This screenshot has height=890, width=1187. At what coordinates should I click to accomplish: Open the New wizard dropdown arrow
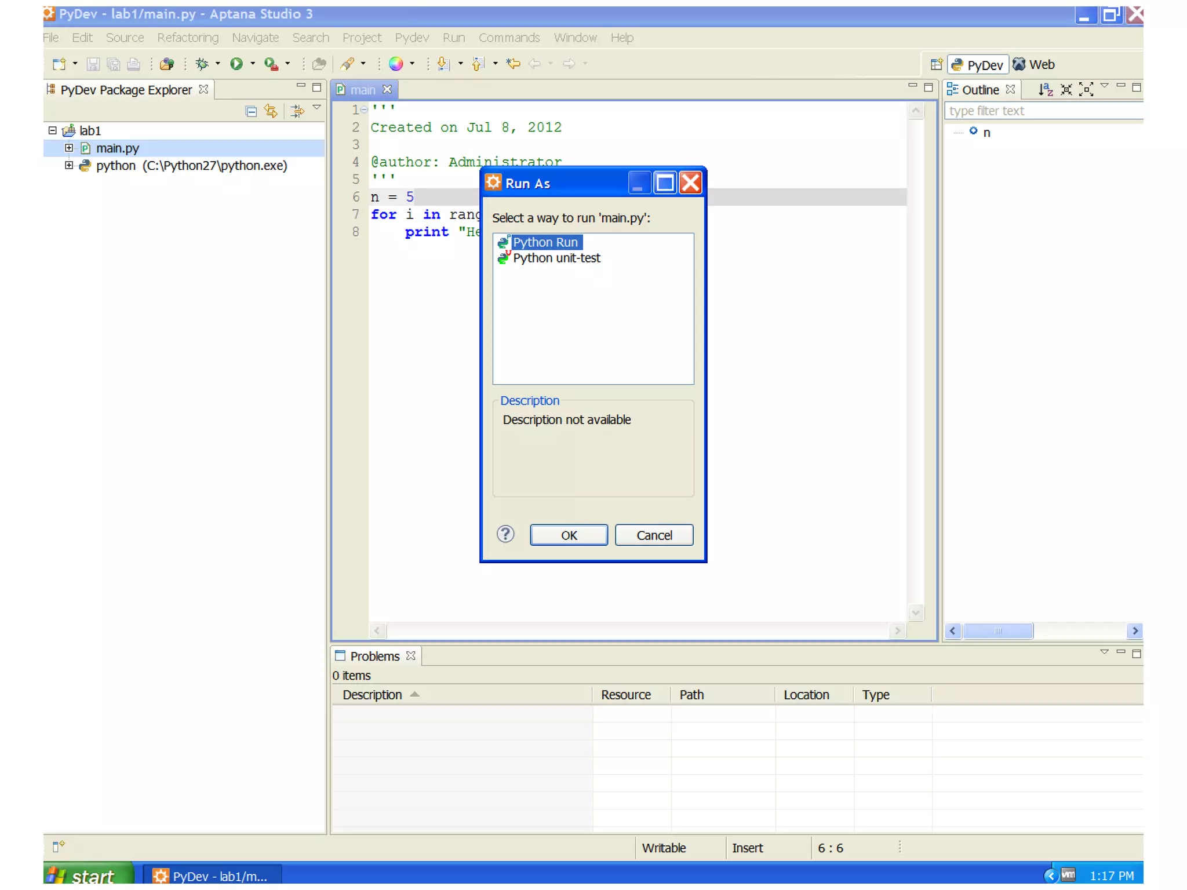pyautogui.click(x=75, y=64)
